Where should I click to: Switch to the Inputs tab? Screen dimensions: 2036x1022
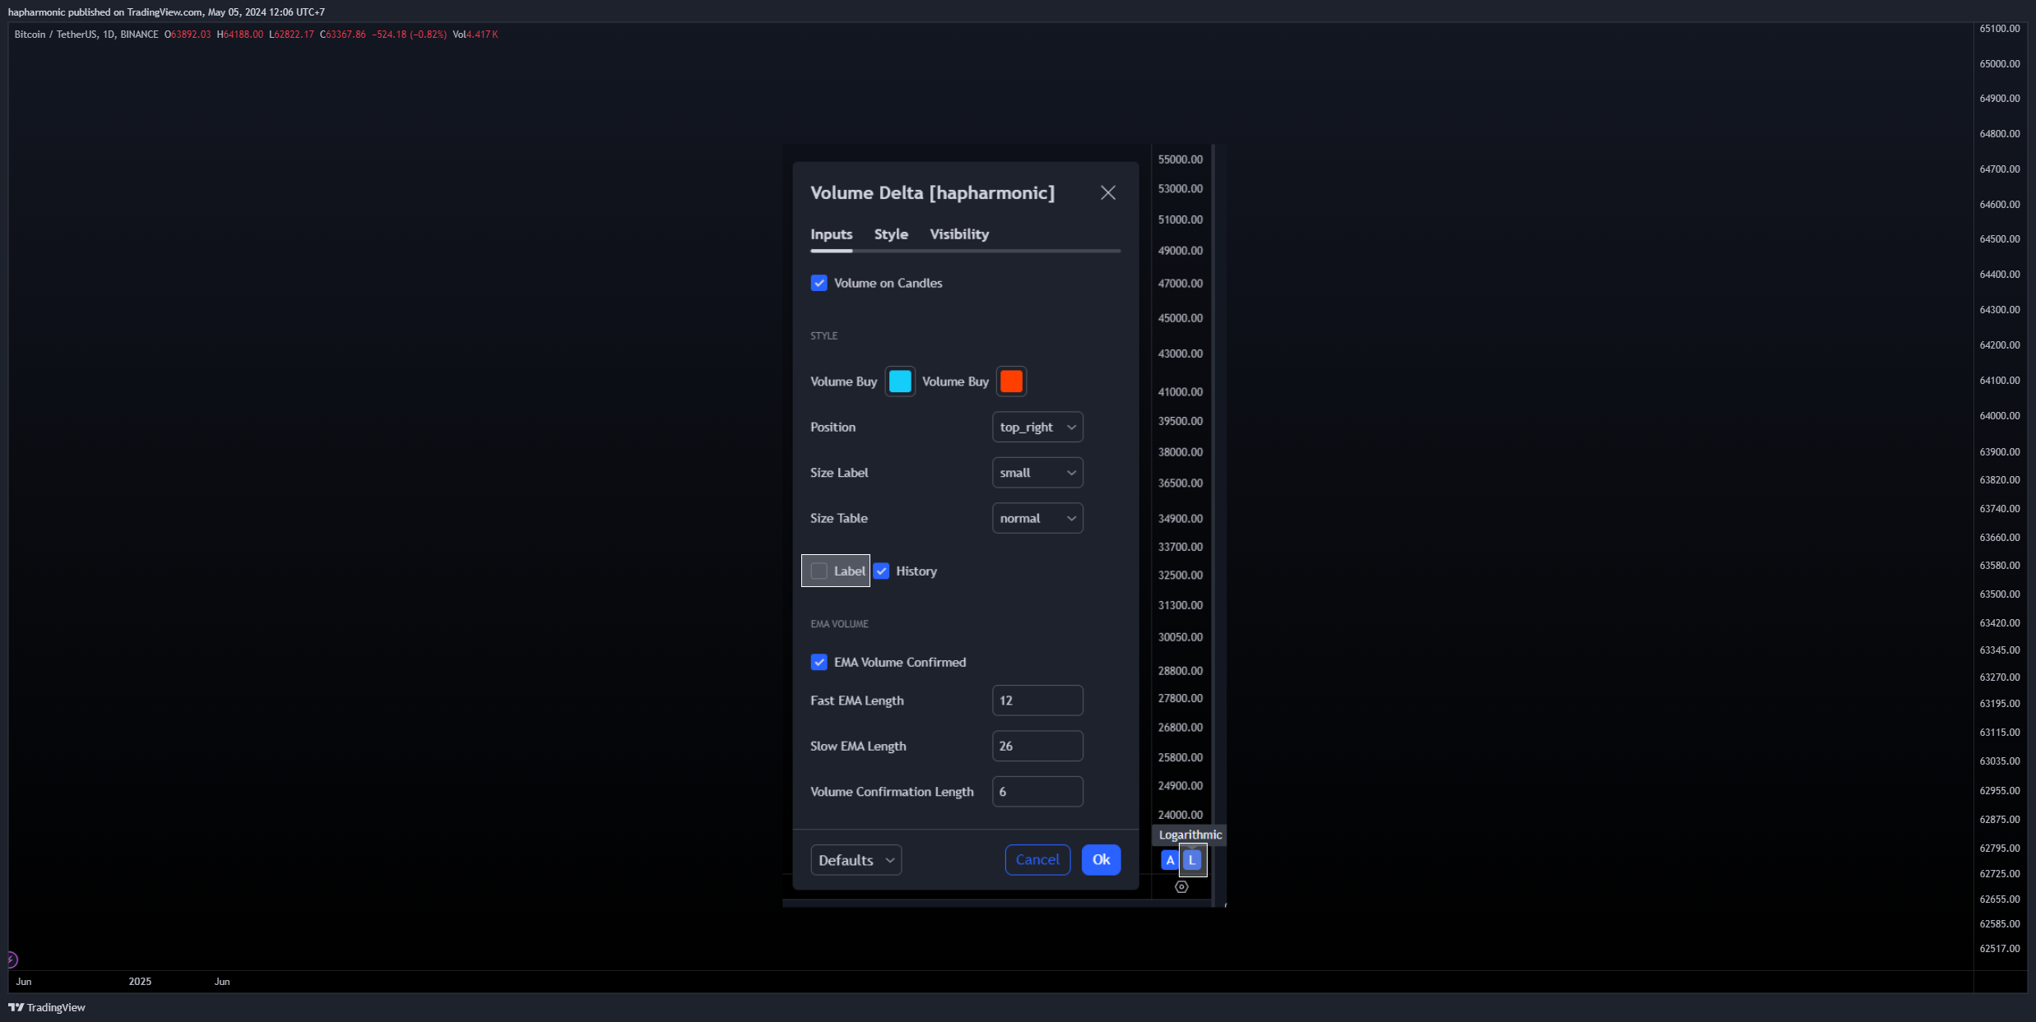point(831,234)
